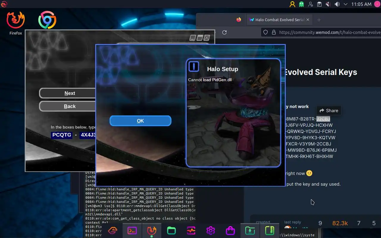The image size is (381, 238).
Task: Open a new tab in Firefox
Action: click(x=319, y=20)
